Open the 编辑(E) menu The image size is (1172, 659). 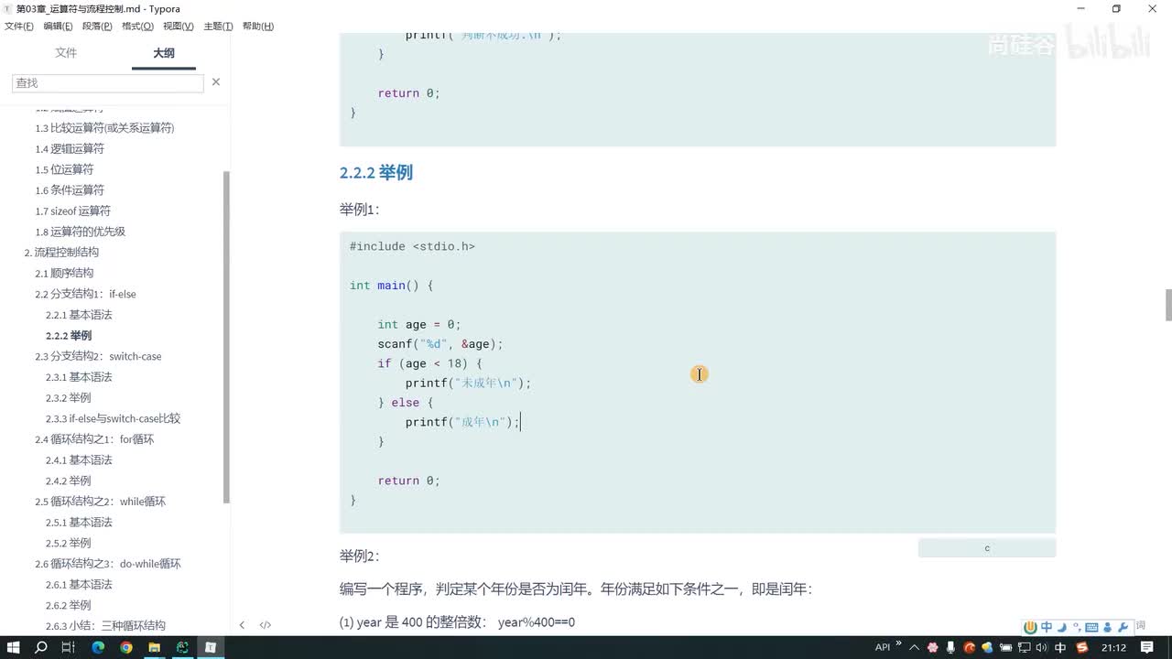click(x=59, y=27)
